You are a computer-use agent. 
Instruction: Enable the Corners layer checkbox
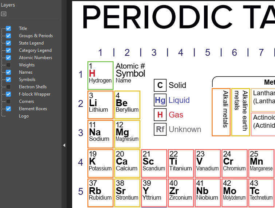pyautogui.click(x=8, y=101)
